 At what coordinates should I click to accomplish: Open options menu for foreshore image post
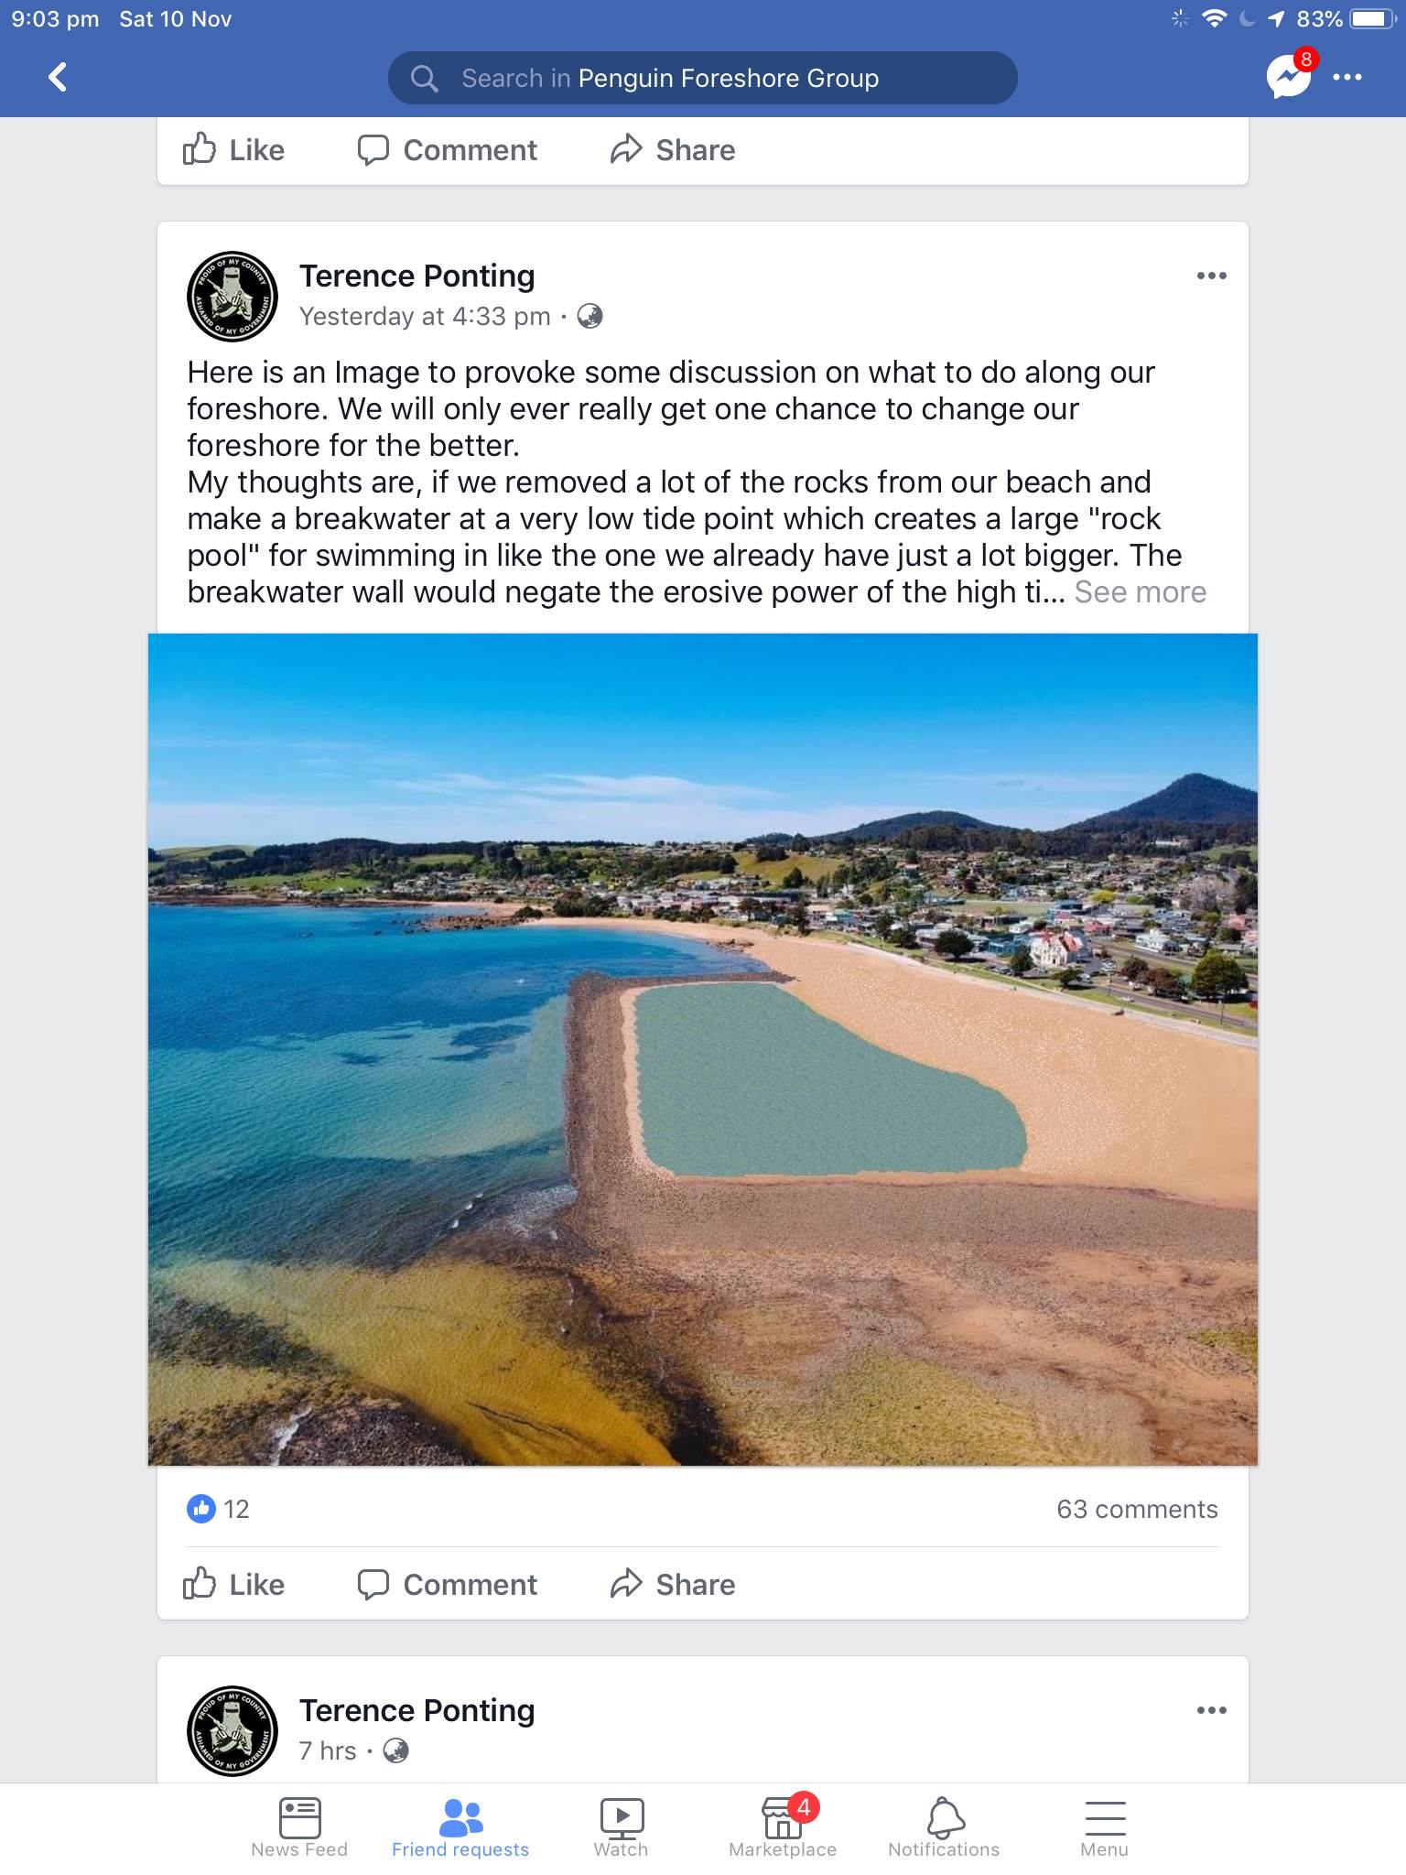click(x=1211, y=276)
